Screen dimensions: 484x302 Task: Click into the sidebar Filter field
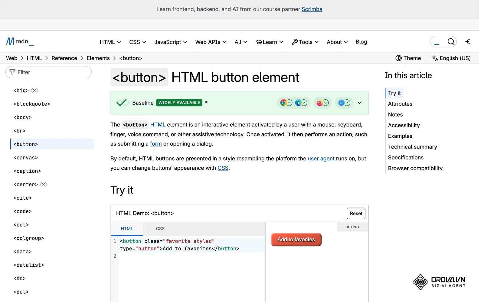[x=48, y=72]
